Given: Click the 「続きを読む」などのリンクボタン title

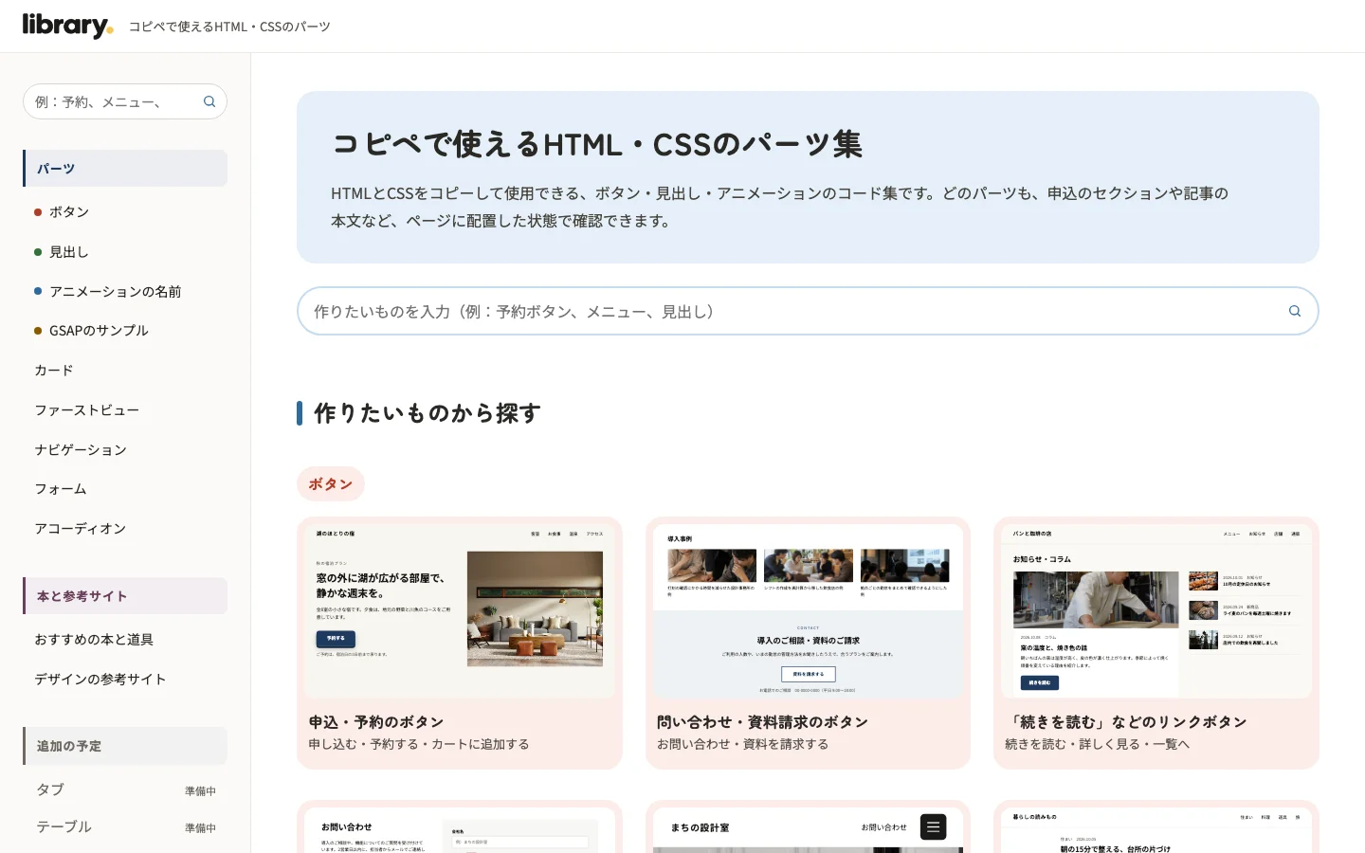Looking at the screenshot, I should [x=1126, y=722].
